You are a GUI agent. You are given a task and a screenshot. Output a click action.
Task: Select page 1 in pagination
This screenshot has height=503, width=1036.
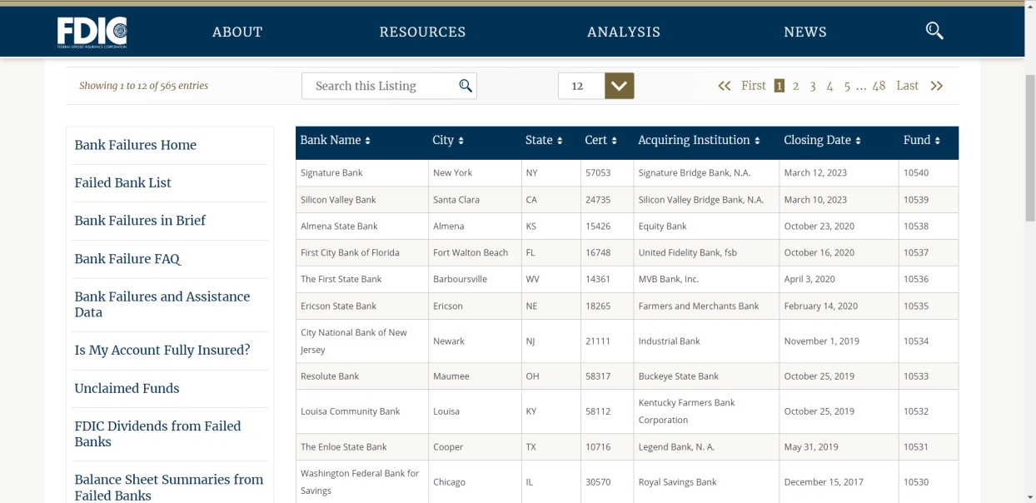(x=779, y=86)
